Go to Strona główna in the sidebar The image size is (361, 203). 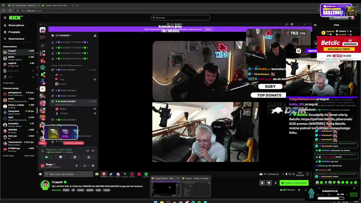[16, 25]
